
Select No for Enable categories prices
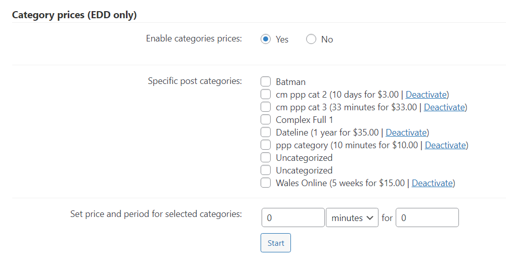click(x=311, y=39)
